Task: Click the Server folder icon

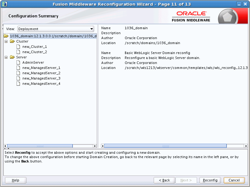Action: click(x=12, y=57)
